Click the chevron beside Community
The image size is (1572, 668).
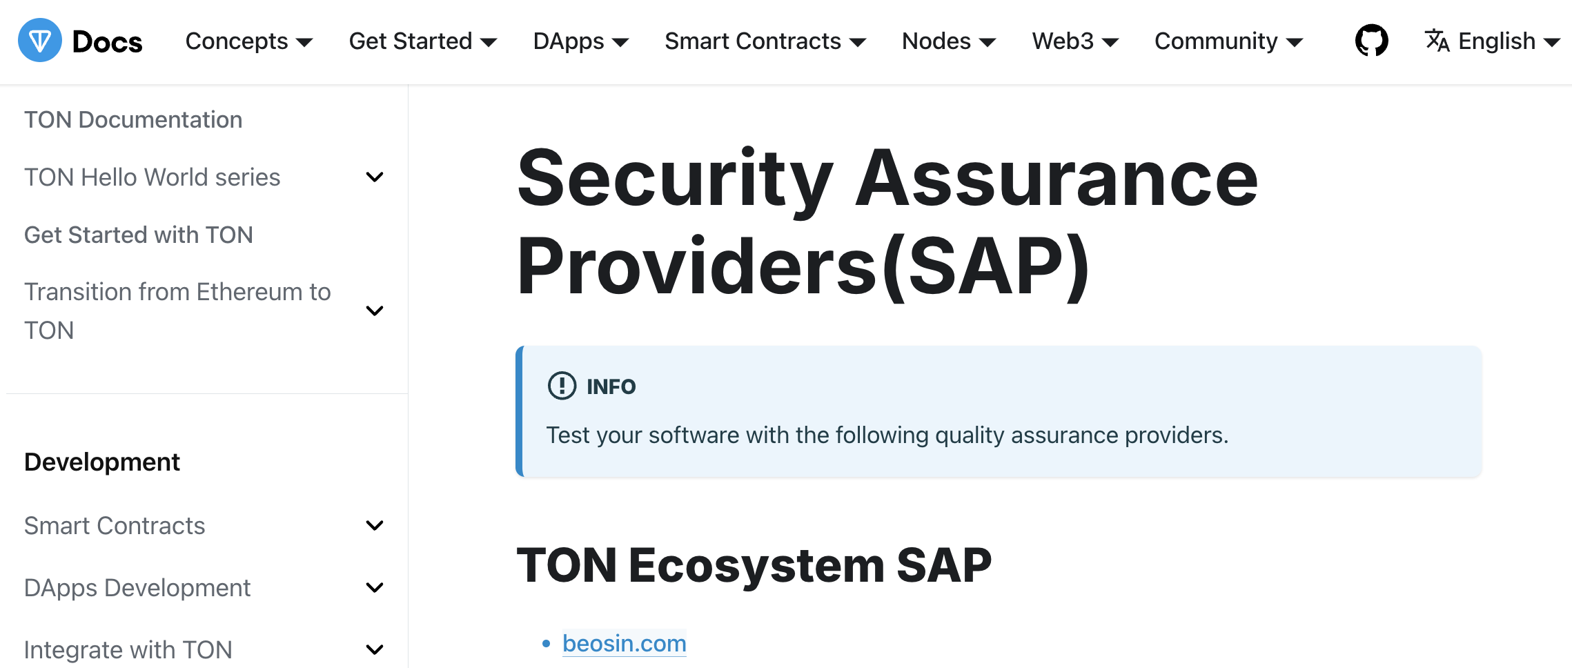click(1296, 42)
